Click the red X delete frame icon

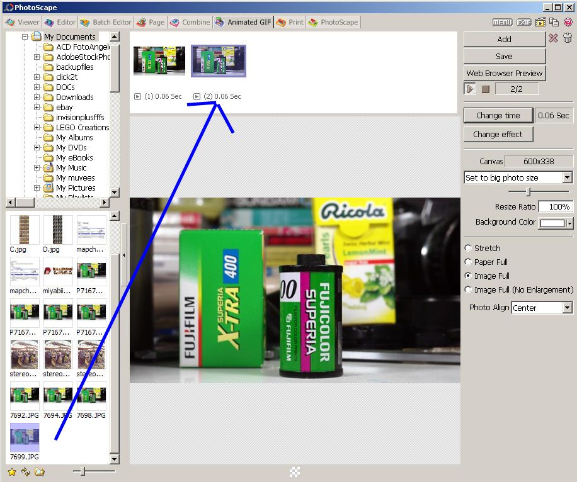[x=553, y=38]
